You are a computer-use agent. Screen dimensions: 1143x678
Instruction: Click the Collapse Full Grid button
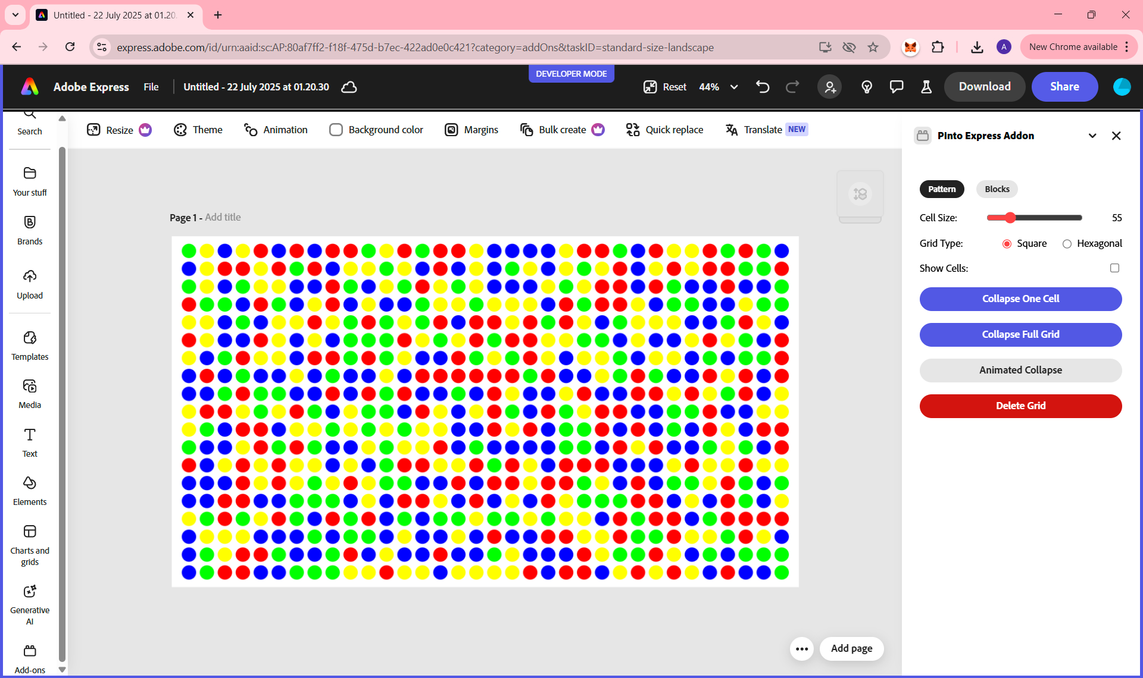coord(1020,334)
